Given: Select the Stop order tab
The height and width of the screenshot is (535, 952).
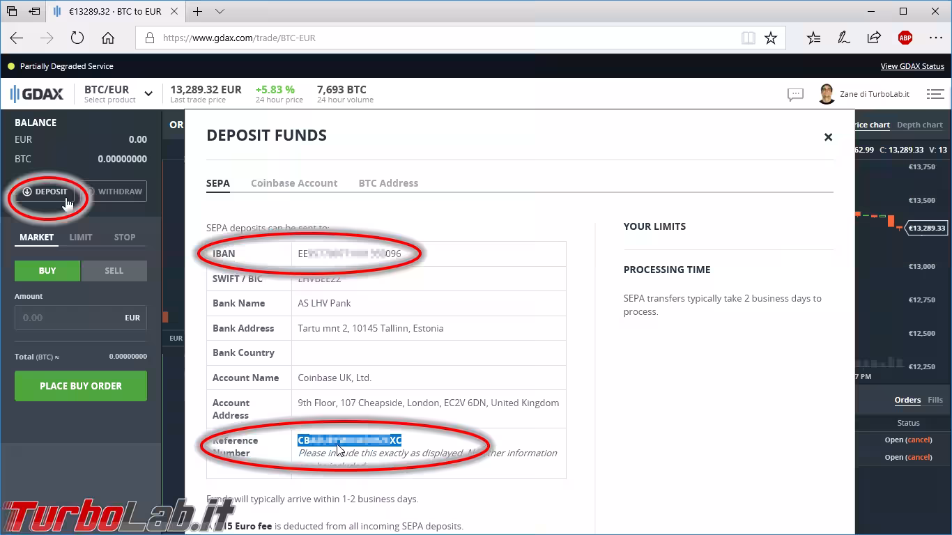Looking at the screenshot, I should point(125,238).
